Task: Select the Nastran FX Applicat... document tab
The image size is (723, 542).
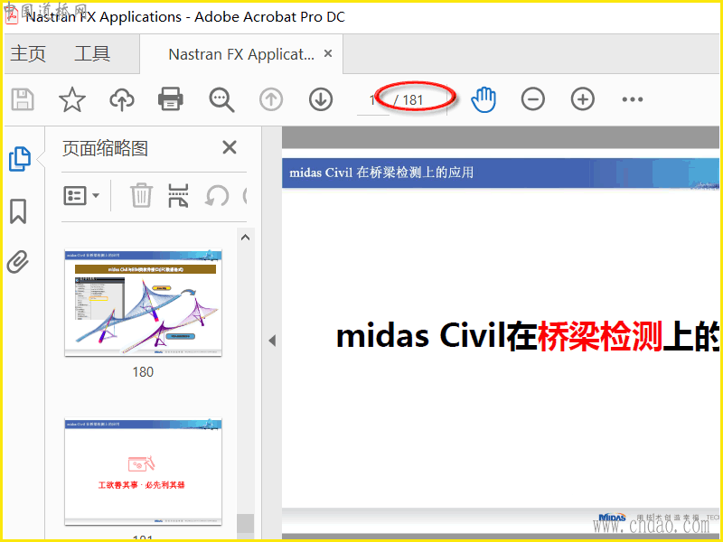Action: click(241, 54)
